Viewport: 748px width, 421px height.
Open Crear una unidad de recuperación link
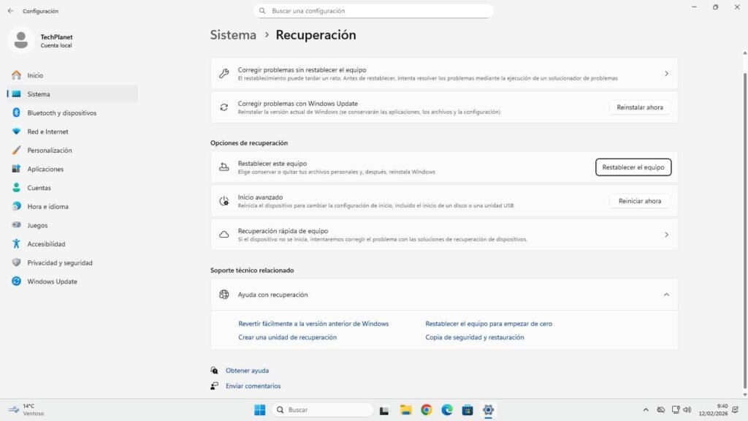tap(286, 337)
